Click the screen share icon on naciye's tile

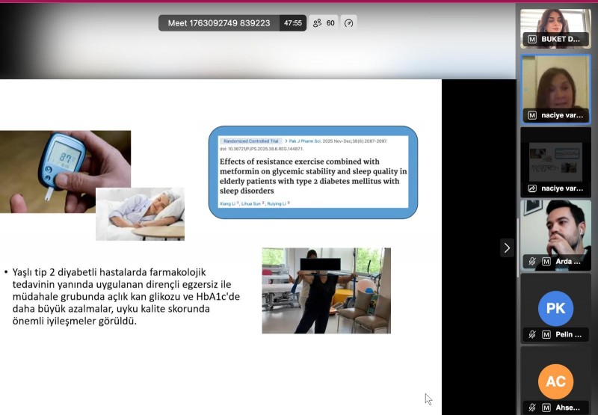tap(532, 188)
